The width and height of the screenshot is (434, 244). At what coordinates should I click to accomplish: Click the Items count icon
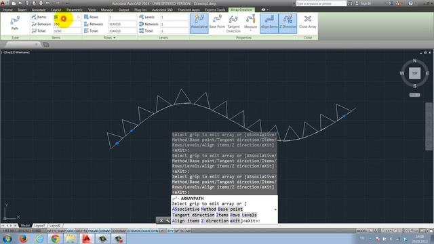34,17
